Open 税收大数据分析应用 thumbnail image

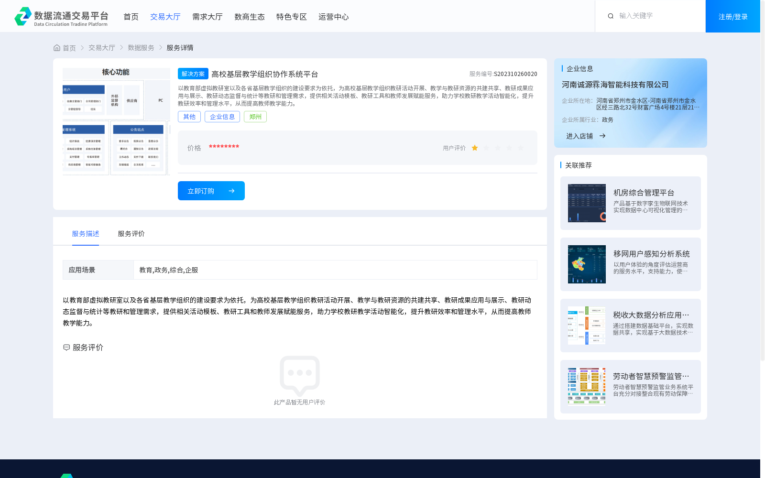[x=587, y=326]
